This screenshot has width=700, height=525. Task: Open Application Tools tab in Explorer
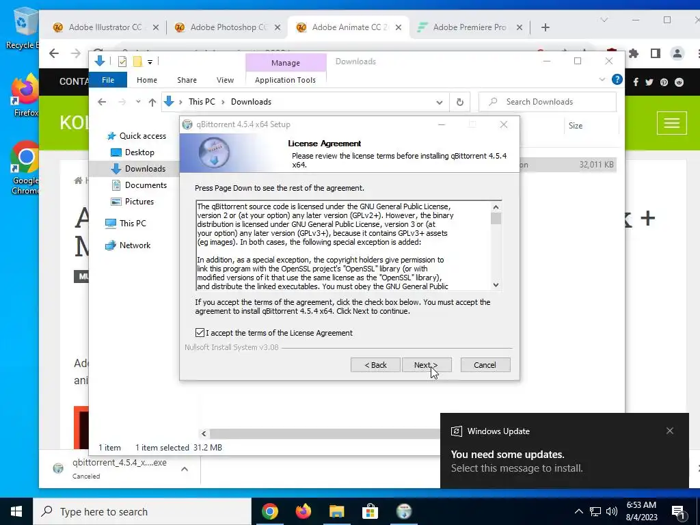(x=285, y=80)
